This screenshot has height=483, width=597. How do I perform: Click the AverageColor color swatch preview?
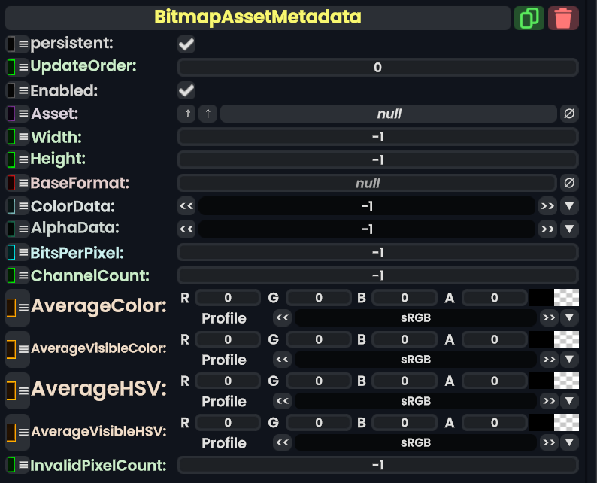point(553,298)
